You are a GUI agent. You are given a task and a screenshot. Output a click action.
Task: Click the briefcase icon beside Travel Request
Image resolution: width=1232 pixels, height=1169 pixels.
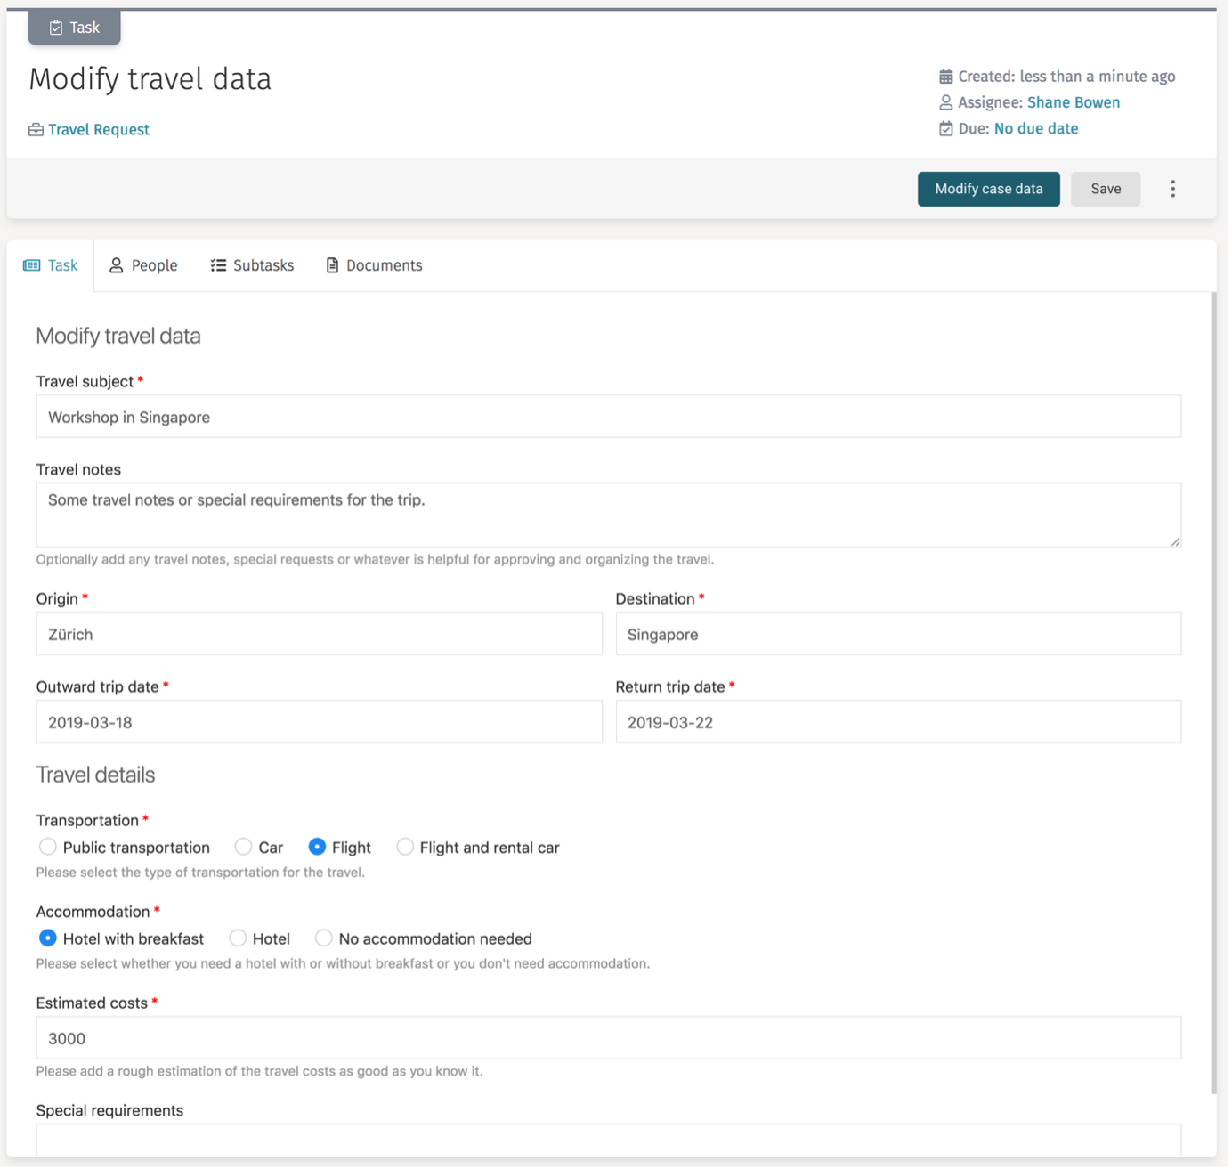[36, 129]
